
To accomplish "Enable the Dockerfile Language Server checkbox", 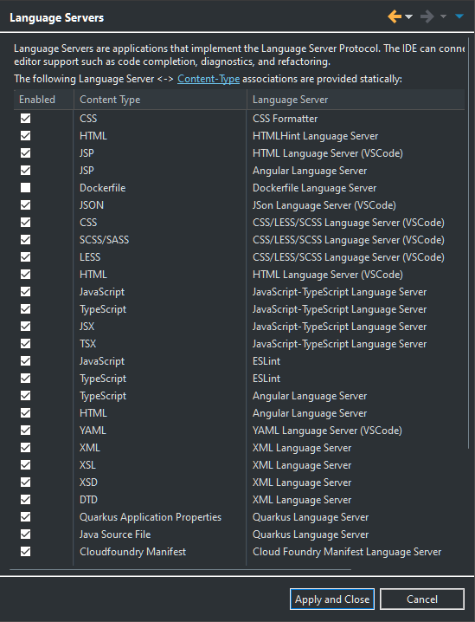I will tap(25, 188).
